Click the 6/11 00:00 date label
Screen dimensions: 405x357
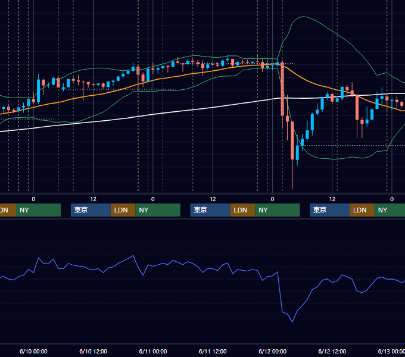tap(153, 351)
